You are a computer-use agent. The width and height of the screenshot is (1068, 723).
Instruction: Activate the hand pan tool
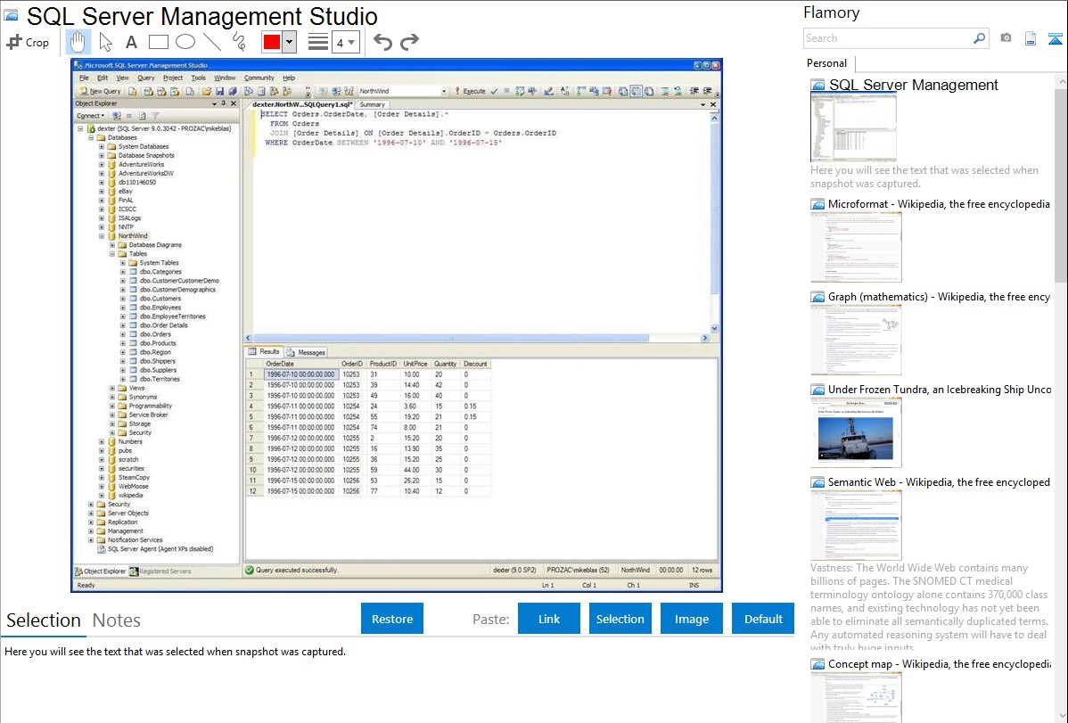click(78, 42)
